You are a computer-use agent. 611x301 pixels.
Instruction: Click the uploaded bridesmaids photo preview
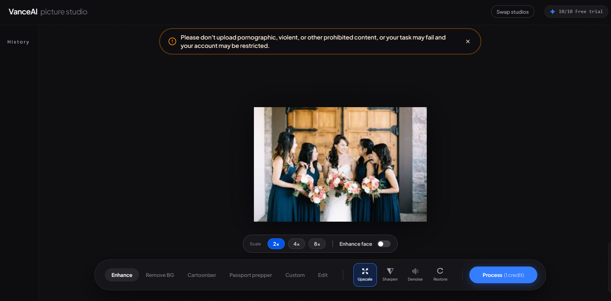(340, 164)
